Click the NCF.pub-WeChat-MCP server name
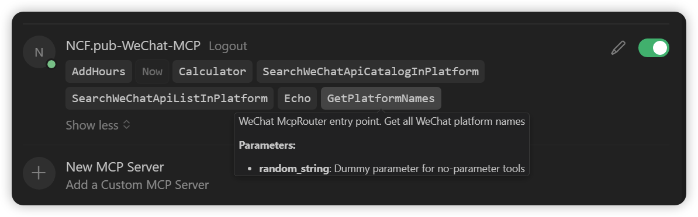 tap(133, 45)
